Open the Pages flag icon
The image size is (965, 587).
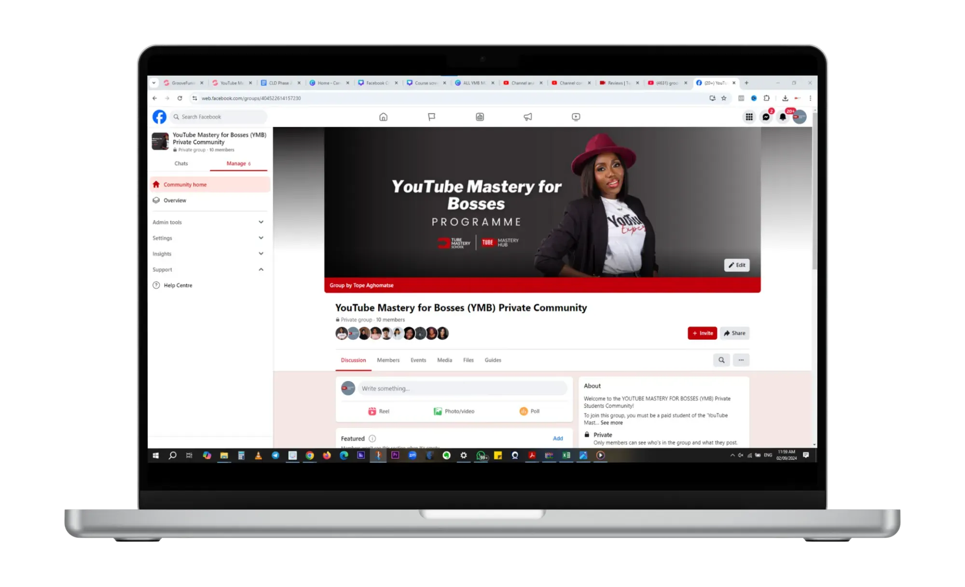pyautogui.click(x=431, y=117)
